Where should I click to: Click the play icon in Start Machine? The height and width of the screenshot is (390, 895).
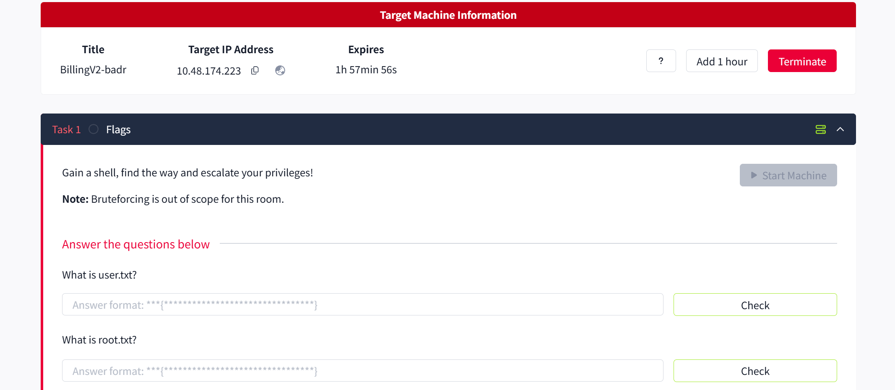(x=754, y=175)
